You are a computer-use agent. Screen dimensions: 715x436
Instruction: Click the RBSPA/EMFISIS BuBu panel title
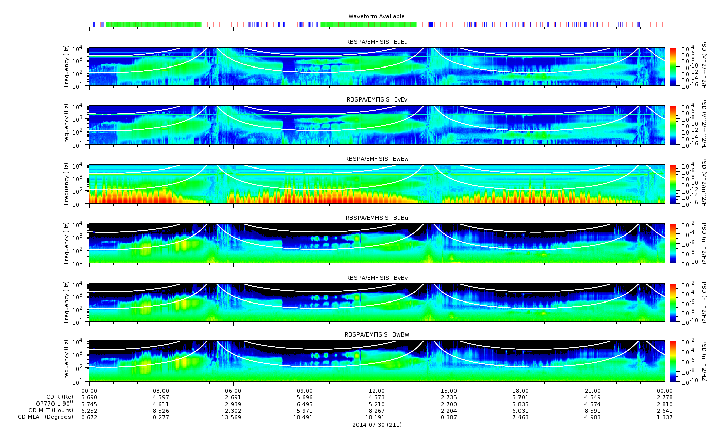[376, 218]
